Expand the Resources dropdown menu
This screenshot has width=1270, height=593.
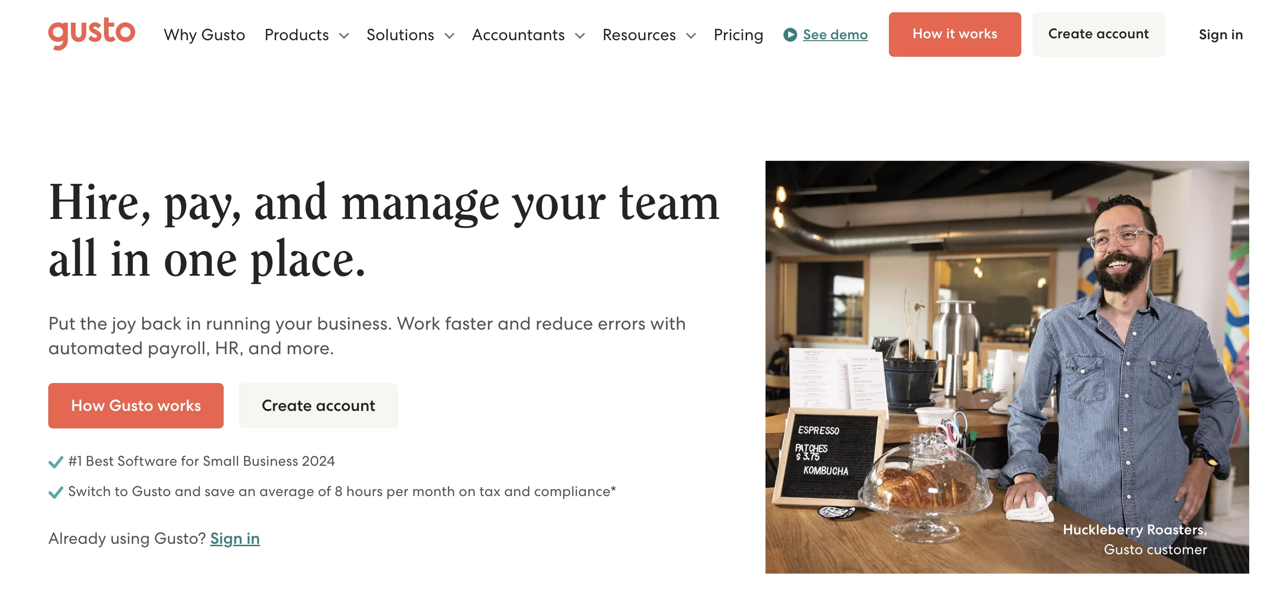click(648, 34)
